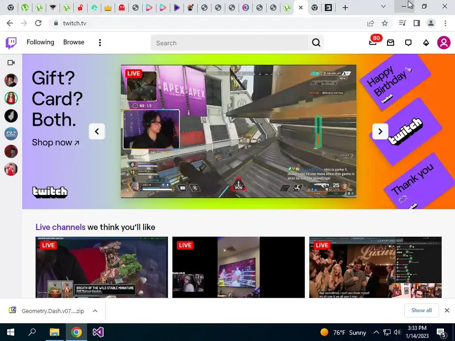Open the Windows notification center
The height and width of the screenshot is (341, 455).
tap(441, 333)
